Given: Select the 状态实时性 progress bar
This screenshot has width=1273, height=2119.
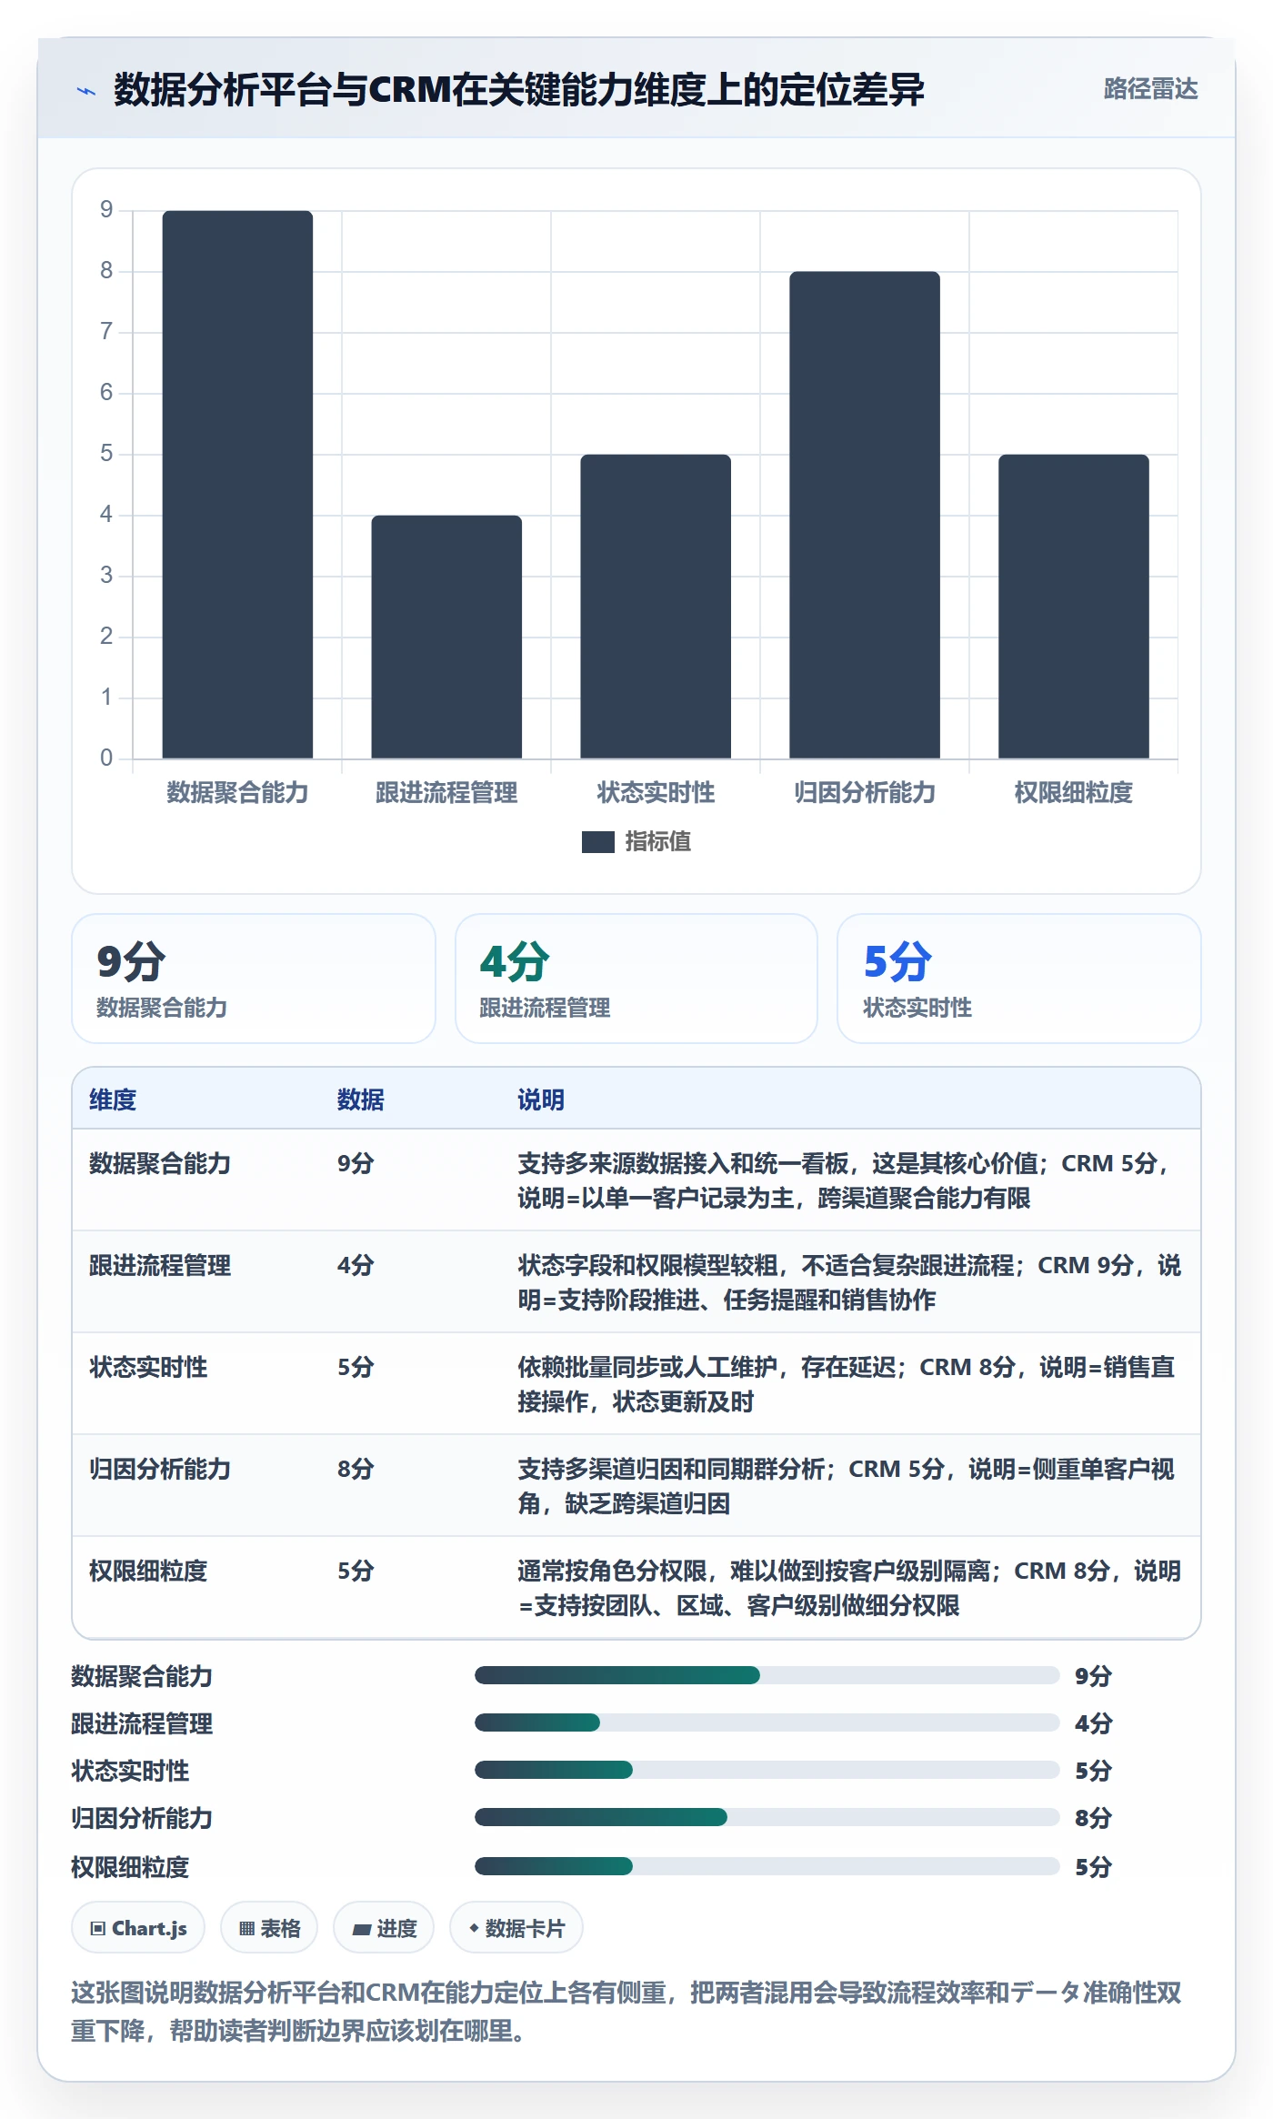Looking at the screenshot, I should pos(767,1770).
